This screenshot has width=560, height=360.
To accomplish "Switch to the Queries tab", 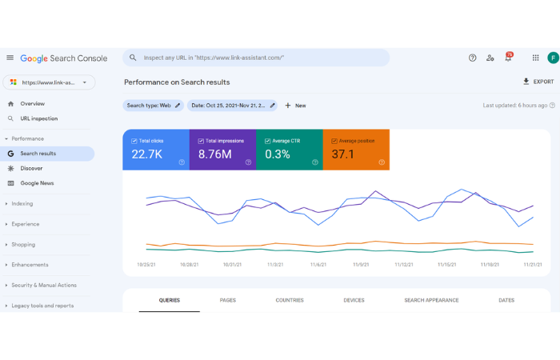I will click(x=170, y=300).
